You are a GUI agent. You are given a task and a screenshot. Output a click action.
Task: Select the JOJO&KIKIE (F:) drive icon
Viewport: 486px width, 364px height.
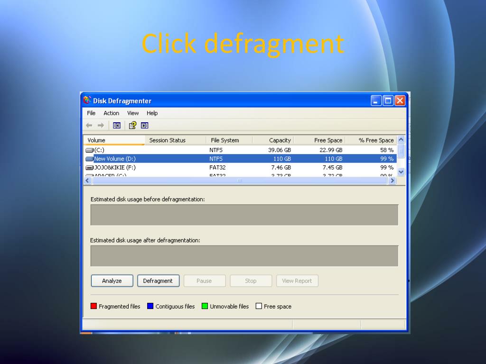pos(89,168)
